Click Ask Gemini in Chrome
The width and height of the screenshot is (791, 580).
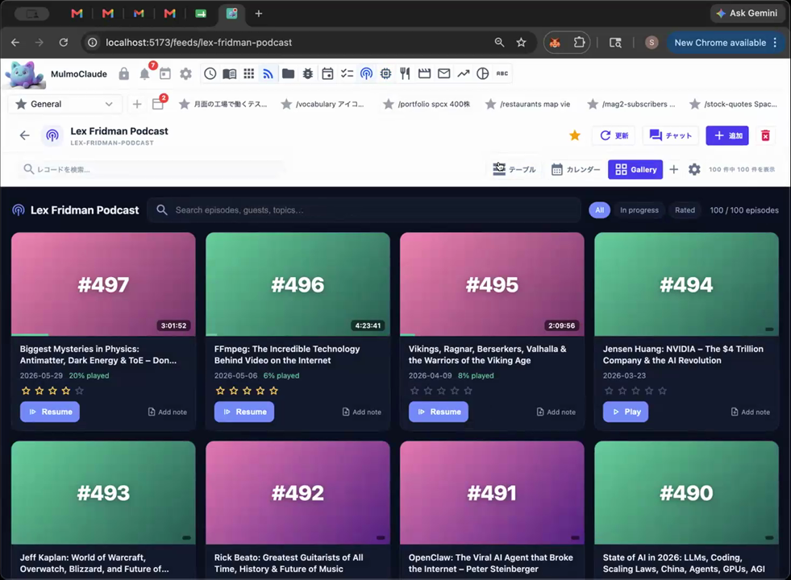pos(747,14)
